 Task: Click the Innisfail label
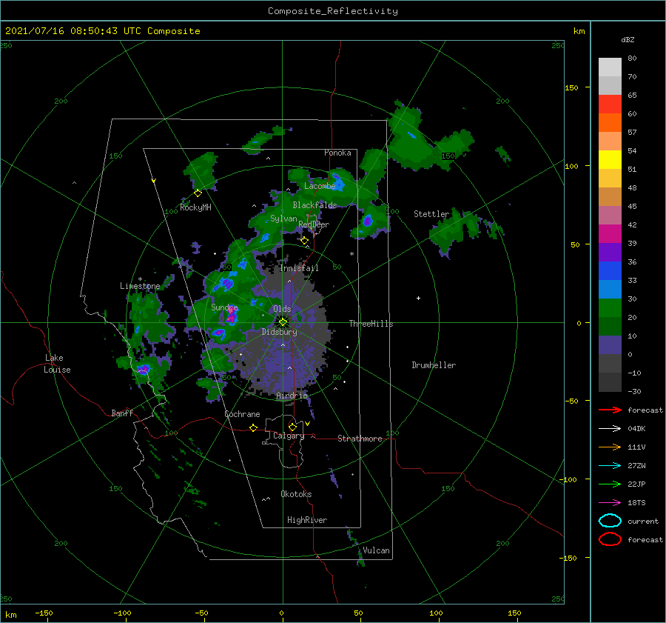click(299, 268)
